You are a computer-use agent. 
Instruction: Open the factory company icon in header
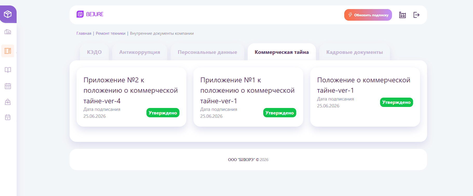pyautogui.click(x=402, y=15)
